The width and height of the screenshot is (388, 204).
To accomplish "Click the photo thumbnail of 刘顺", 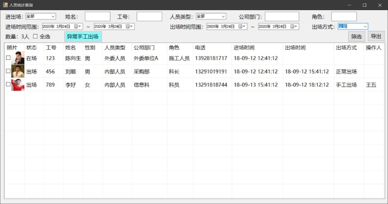I will [18, 72].
